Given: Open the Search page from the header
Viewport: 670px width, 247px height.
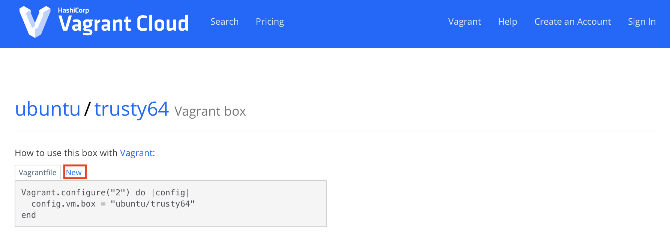Looking at the screenshot, I should [224, 22].
